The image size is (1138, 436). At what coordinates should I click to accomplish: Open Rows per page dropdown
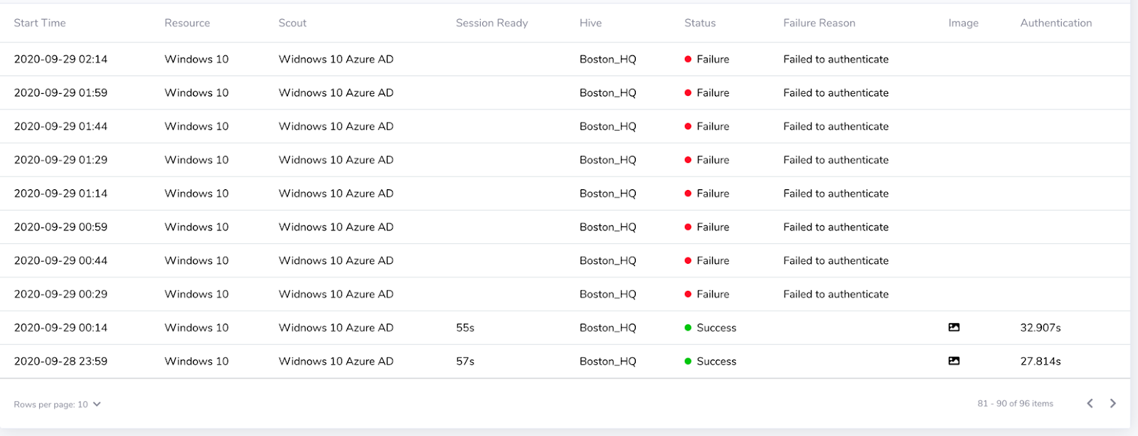pyautogui.click(x=58, y=404)
